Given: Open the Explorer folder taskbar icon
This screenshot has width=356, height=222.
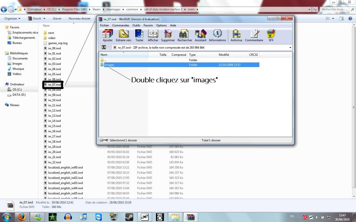Looking at the screenshot, I should click(175, 217).
